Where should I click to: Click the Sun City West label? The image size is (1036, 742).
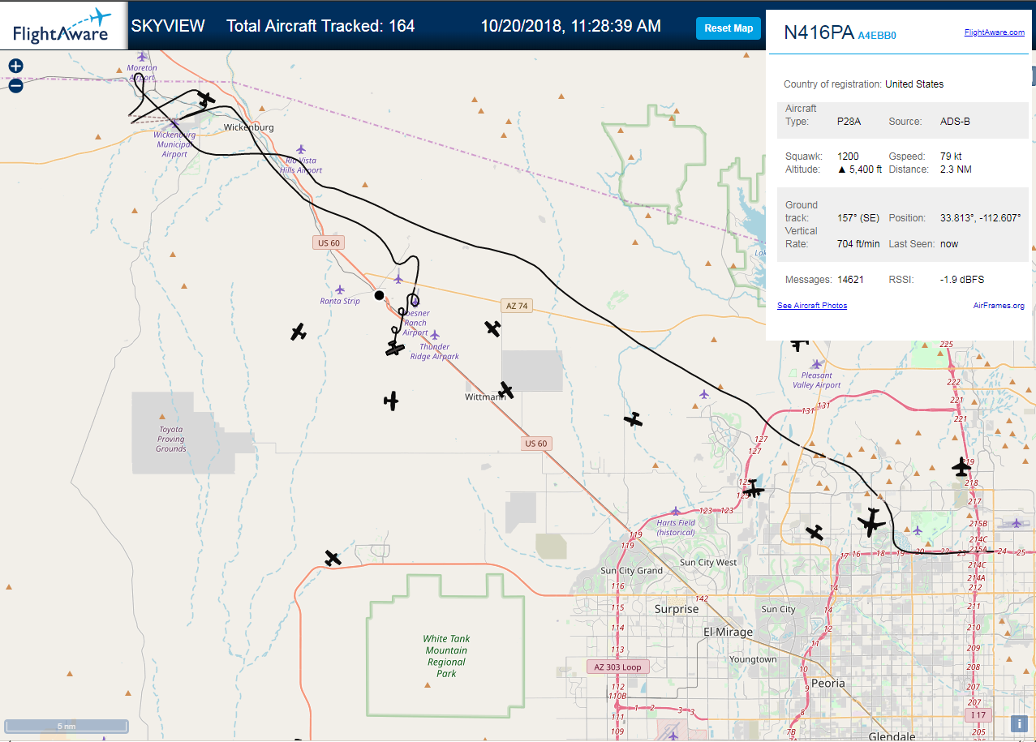708,563
